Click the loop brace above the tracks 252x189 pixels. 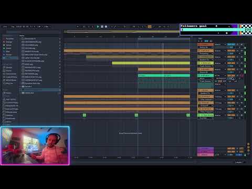[x=164, y=39]
